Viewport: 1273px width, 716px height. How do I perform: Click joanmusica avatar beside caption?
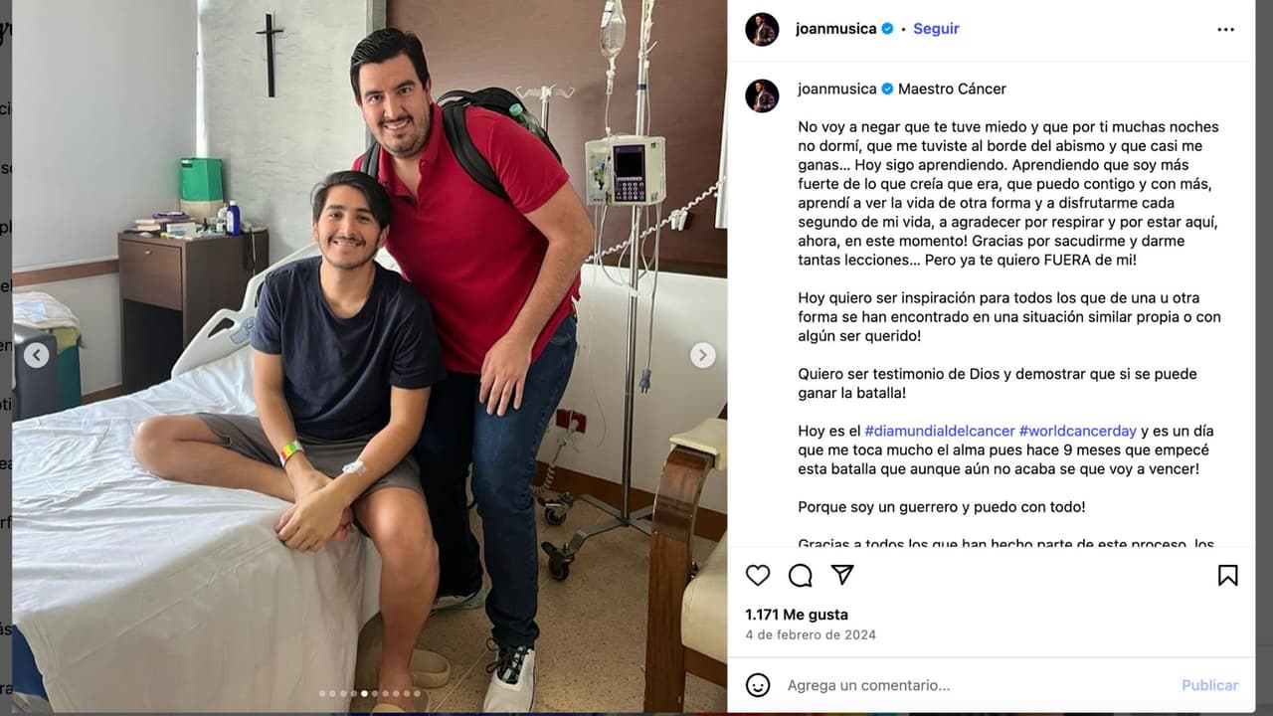point(762,95)
